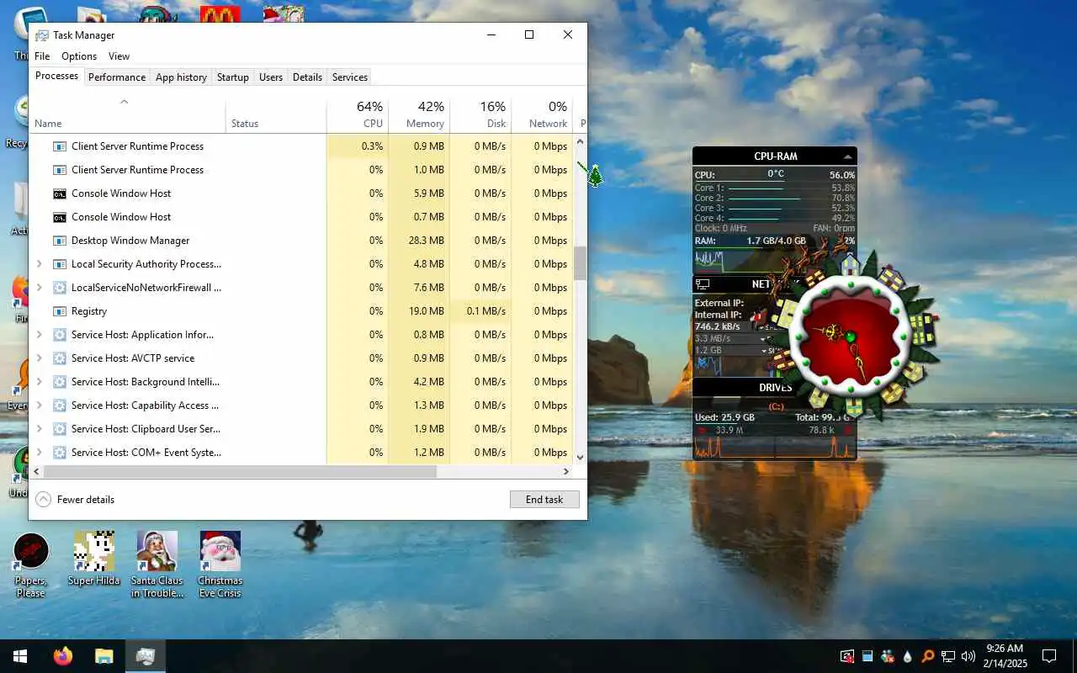1077x673 pixels.
Task: Sort by the CPU column header
Action: [358, 115]
